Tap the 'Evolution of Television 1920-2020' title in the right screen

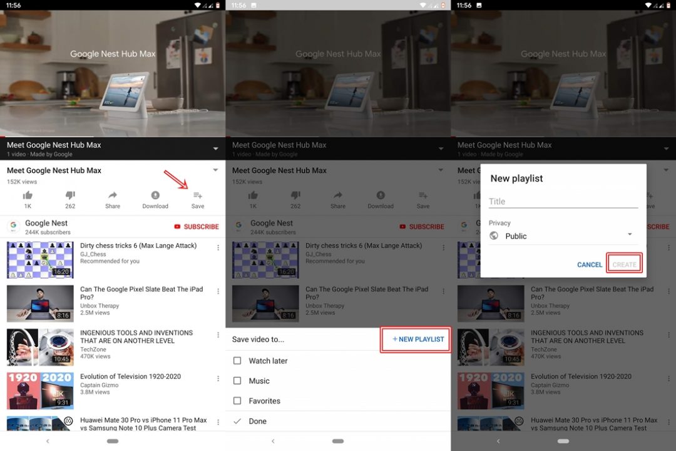tap(581, 376)
